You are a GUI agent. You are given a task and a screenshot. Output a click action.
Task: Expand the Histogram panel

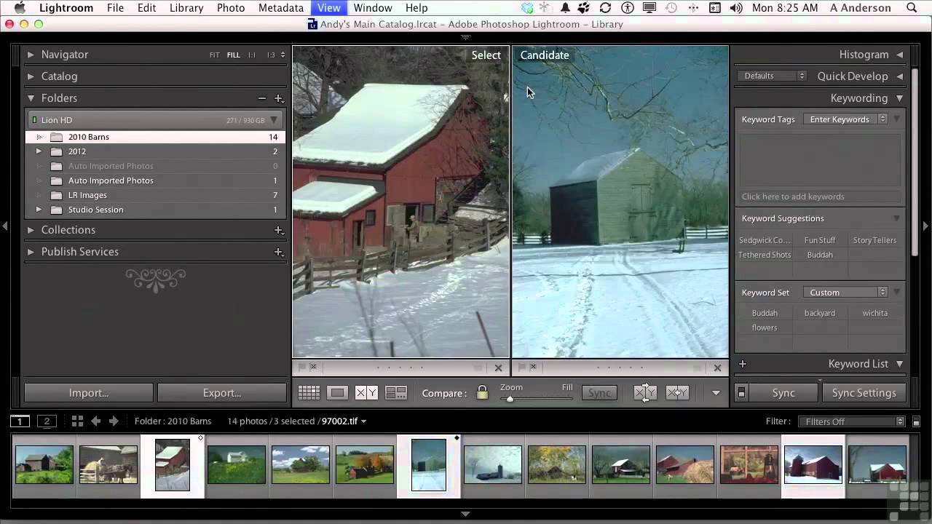(x=900, y=55)
